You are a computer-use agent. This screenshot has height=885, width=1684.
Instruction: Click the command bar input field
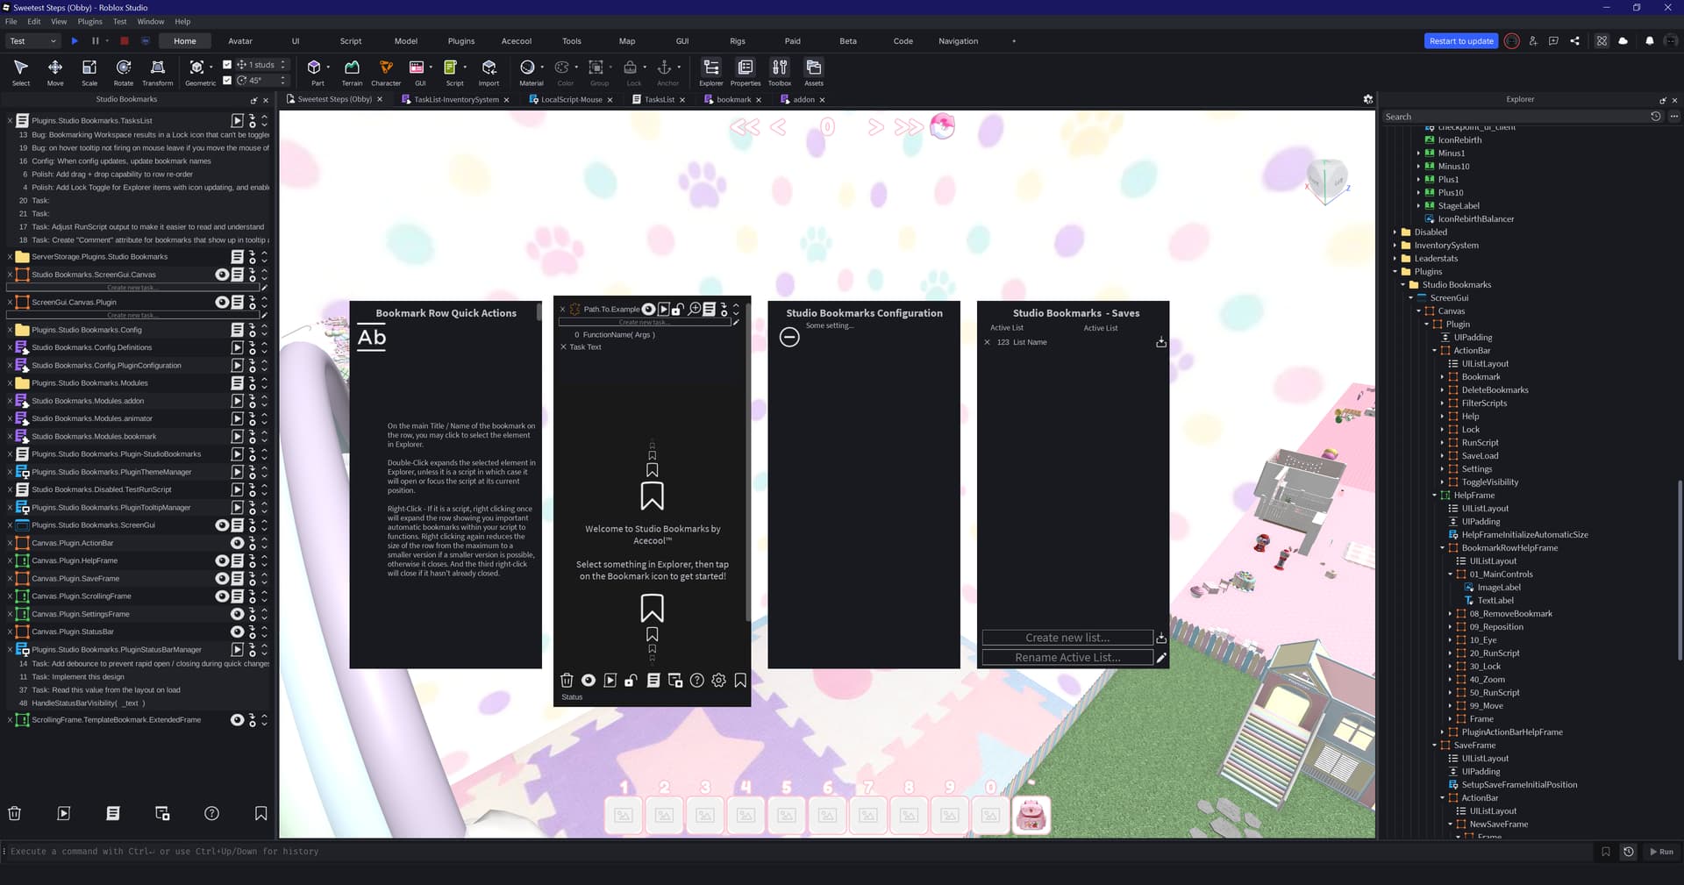[798, 852]
